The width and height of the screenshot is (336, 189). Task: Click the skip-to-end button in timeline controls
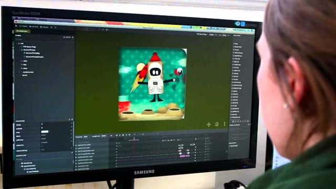[x=130, y=135]
